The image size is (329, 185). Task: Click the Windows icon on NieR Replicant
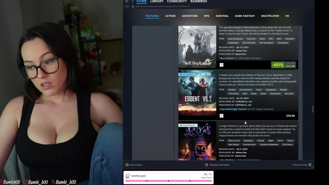222,65
